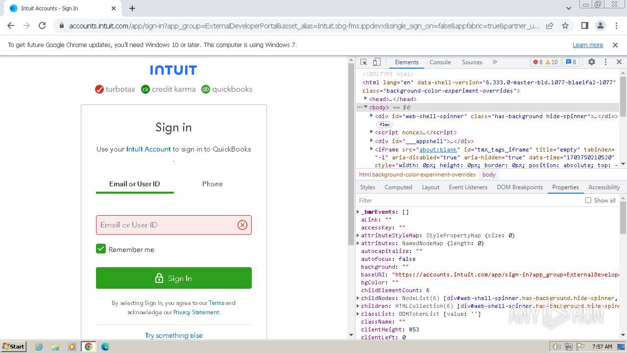Open the DOM Breakpoints tab
627x353 pixels.
coord(520,187)
